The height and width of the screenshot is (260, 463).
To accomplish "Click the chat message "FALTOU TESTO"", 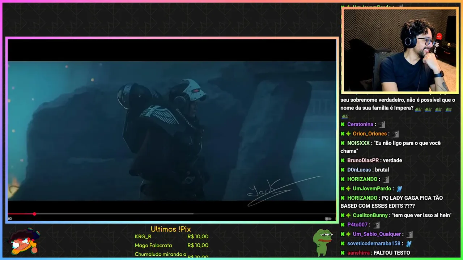I will 392,253.
